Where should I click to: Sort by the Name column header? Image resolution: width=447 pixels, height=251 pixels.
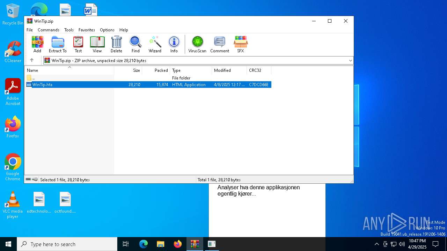point(69,70)
